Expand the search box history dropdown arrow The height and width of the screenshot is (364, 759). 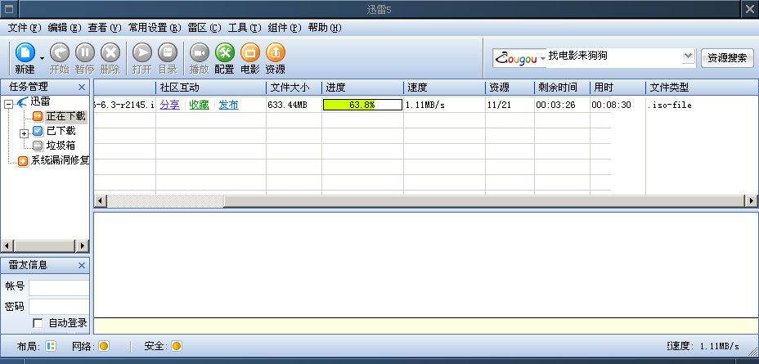(x=688, y=56)
